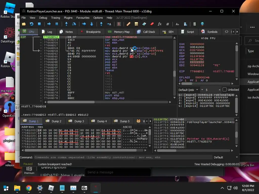
Task: Open the Patches bandage icon
Action: click(x=128, y=24)
